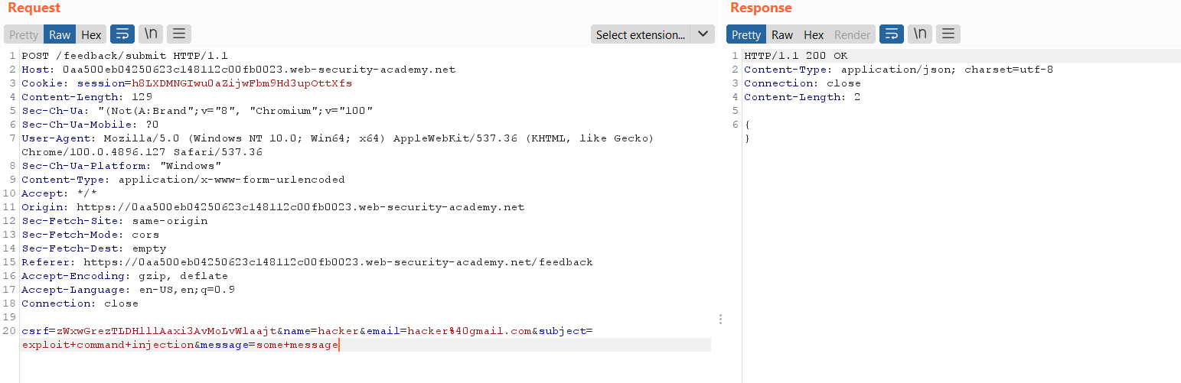Image resolution: width=1181 pixels, height=383 pixels.
Task: Open the Select extension dropdown
Action: 641,34
